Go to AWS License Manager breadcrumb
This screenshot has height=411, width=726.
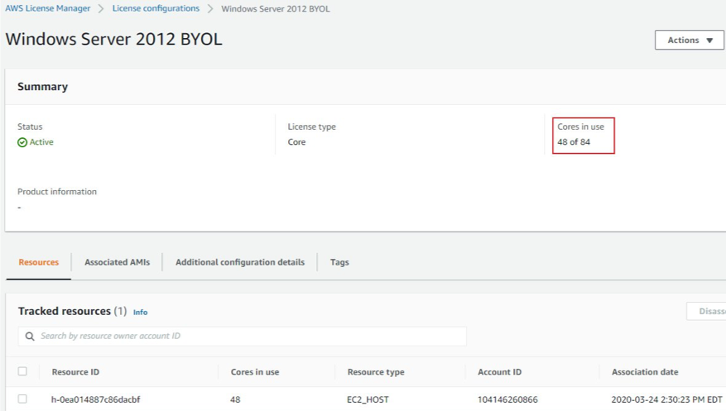coord(48,8)
